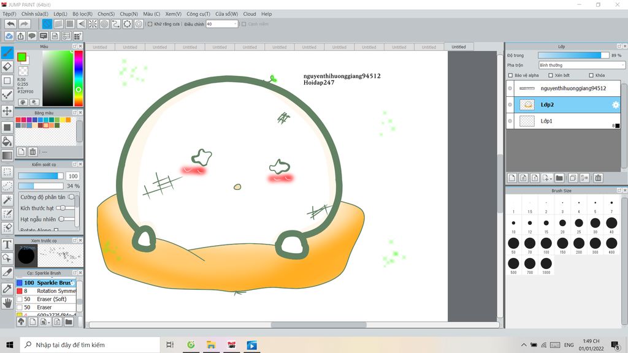This screenshot has height=353, width=628.
Task: Click the green foreground color swatch
Action: 21,57
